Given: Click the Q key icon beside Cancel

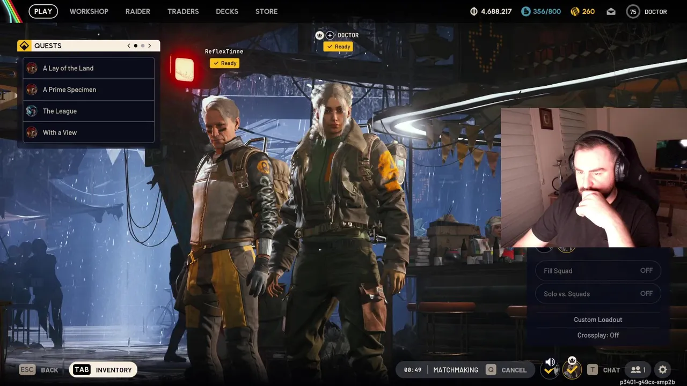Looking at the screenshot, I should [x=491, y=369].
